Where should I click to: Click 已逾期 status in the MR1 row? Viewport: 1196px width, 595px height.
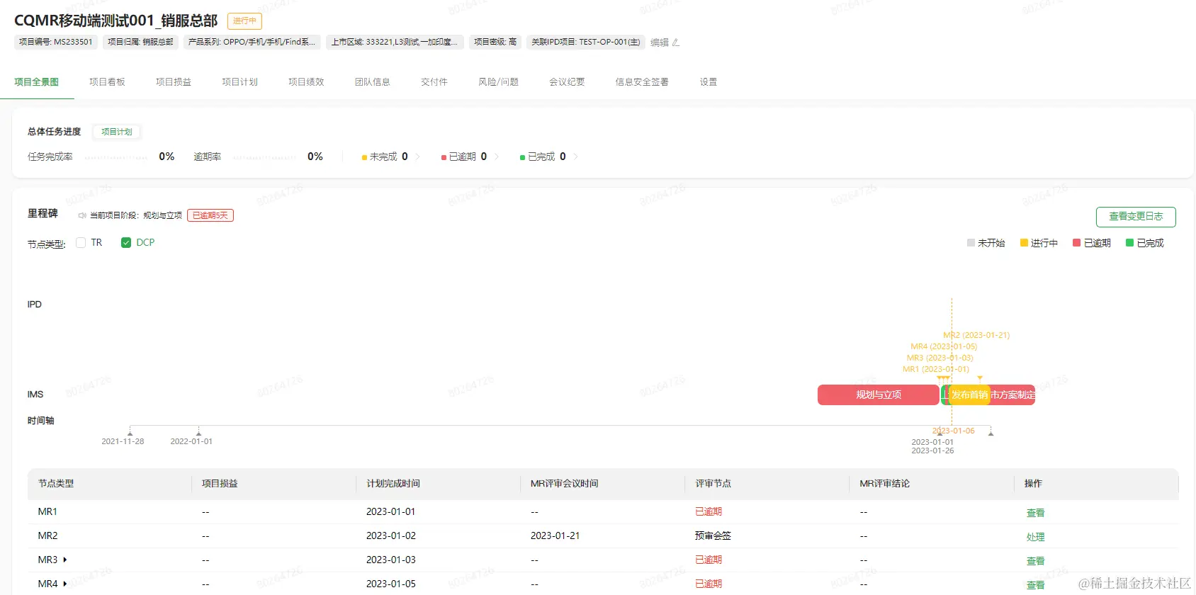(x=709, y=511)
